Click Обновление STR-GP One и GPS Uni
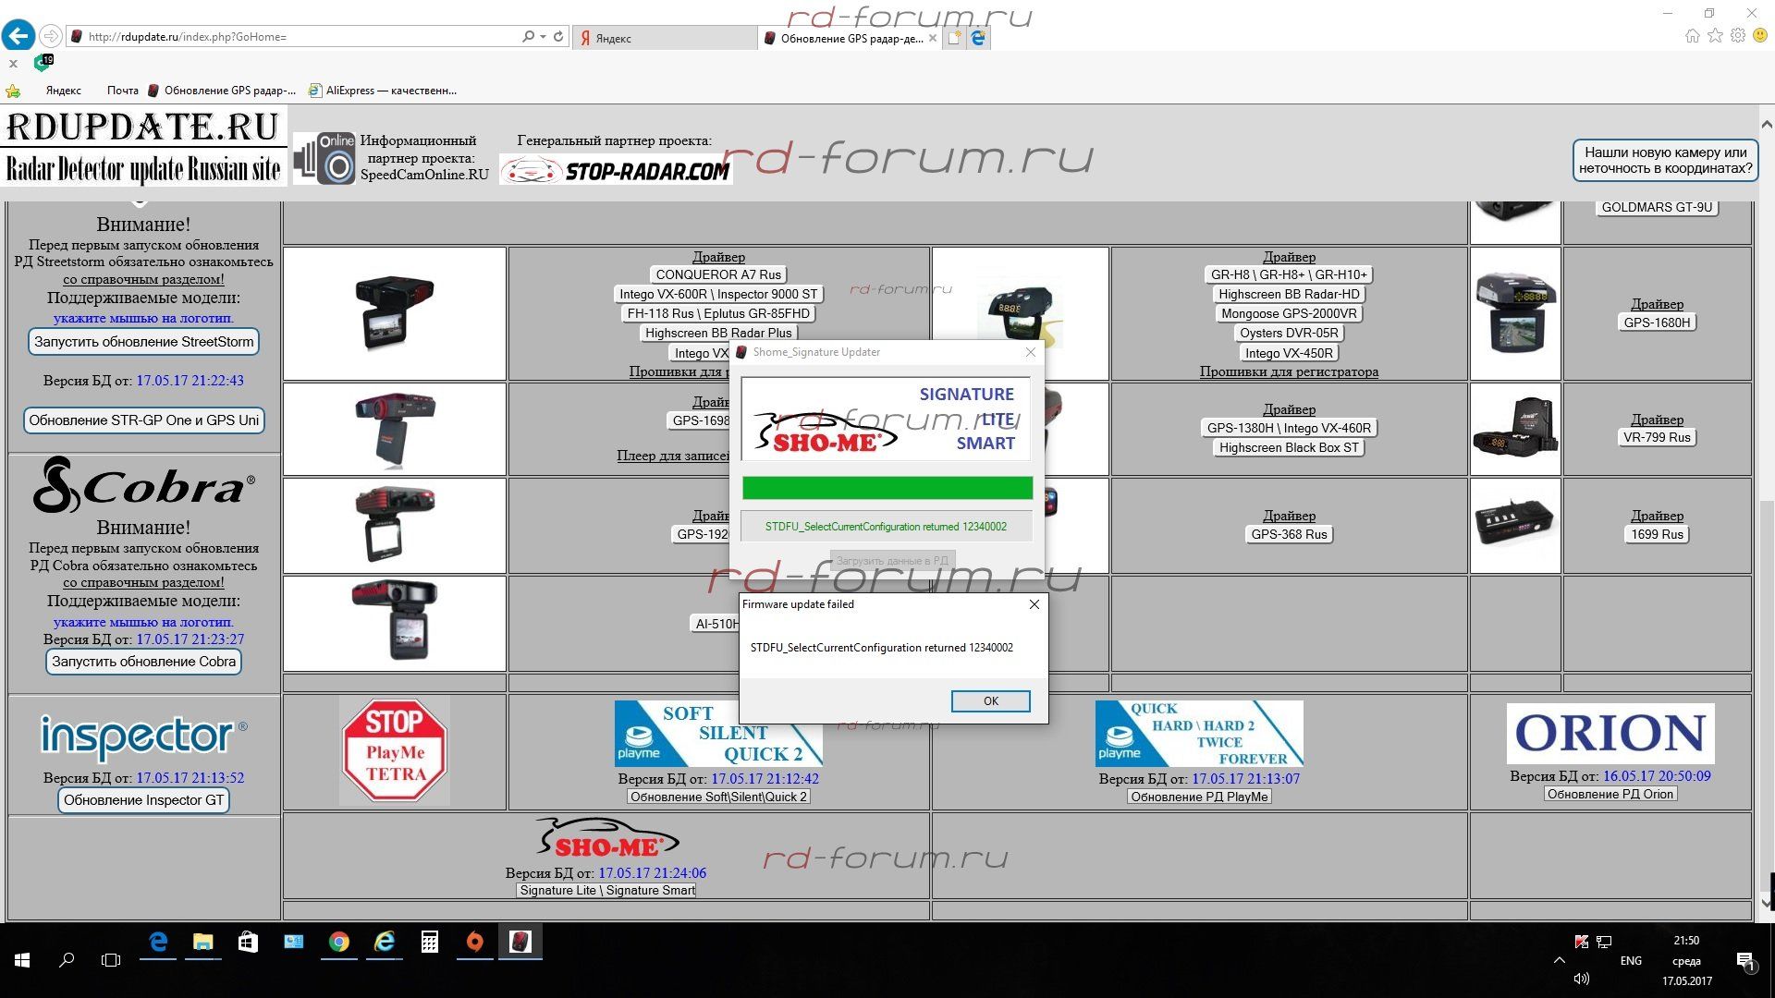This screenshot has width=1775, height=998. (x=143, y=420)
